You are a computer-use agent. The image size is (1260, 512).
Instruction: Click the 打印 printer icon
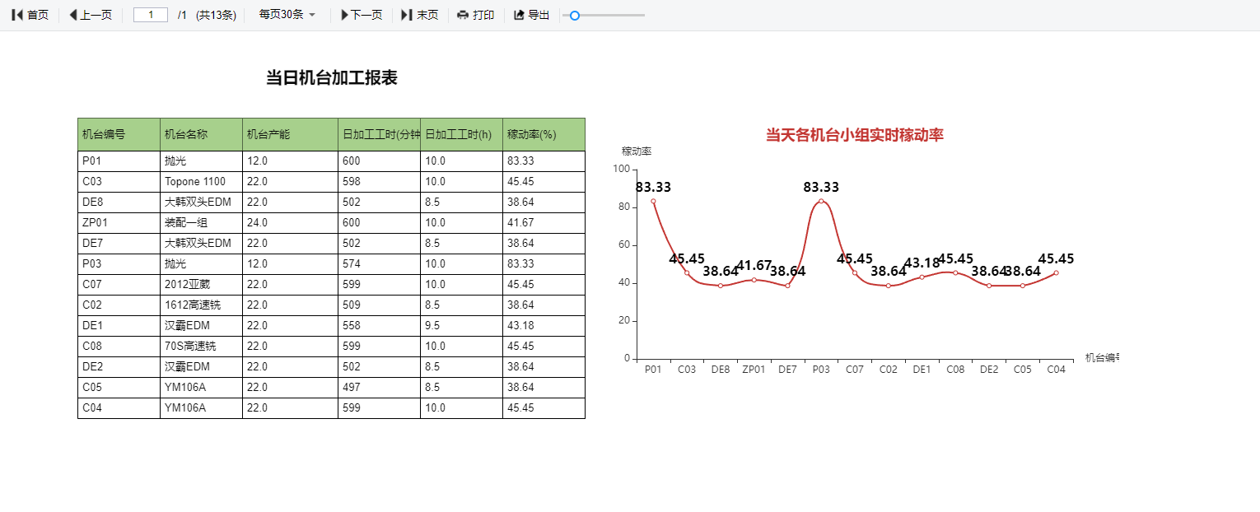click(463, 15)
